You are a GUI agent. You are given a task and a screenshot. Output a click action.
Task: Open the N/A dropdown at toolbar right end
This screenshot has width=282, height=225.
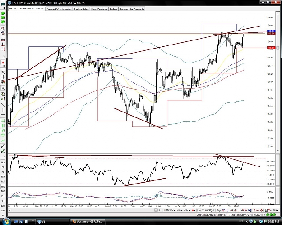[x=276, y=210]
